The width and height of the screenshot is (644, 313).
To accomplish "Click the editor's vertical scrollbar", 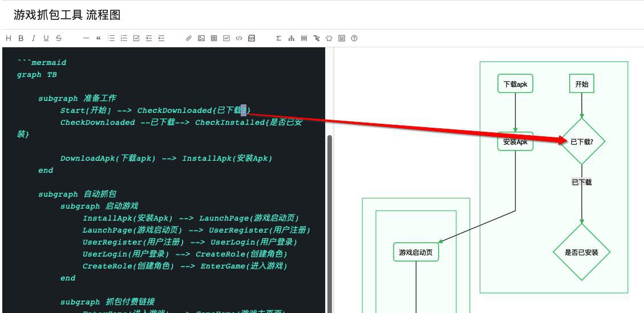I will point(329,224).
